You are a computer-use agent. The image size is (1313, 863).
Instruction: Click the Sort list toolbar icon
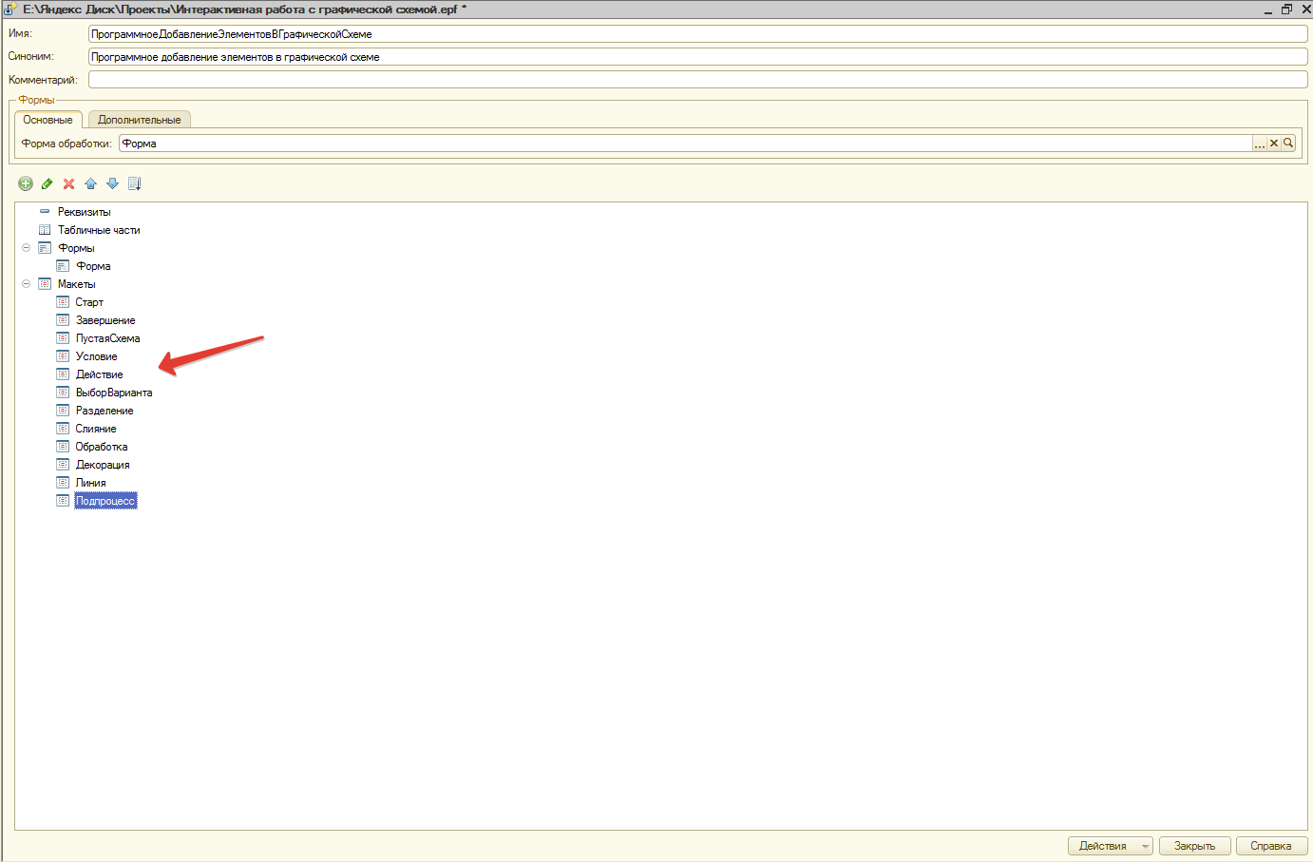(x=134, y=183)
